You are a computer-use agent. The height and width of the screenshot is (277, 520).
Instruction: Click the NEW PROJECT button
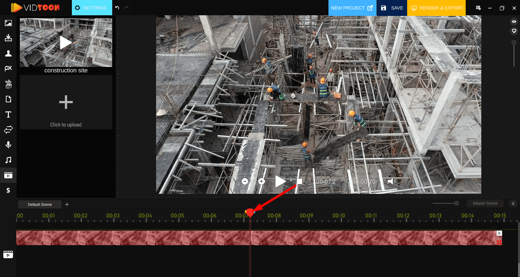(x=352, y=8)
